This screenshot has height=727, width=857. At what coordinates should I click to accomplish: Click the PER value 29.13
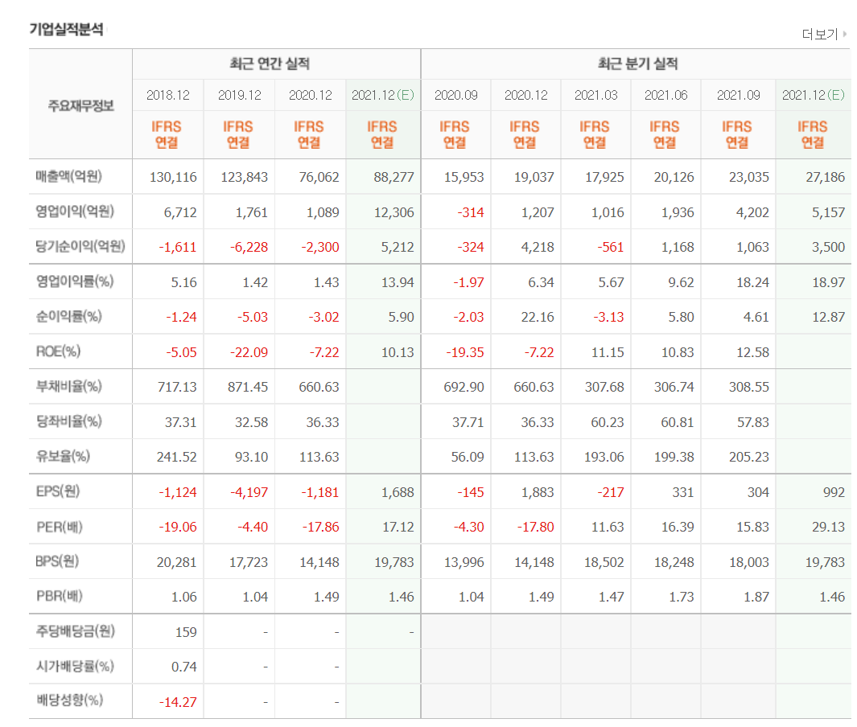tap(829, 527)
